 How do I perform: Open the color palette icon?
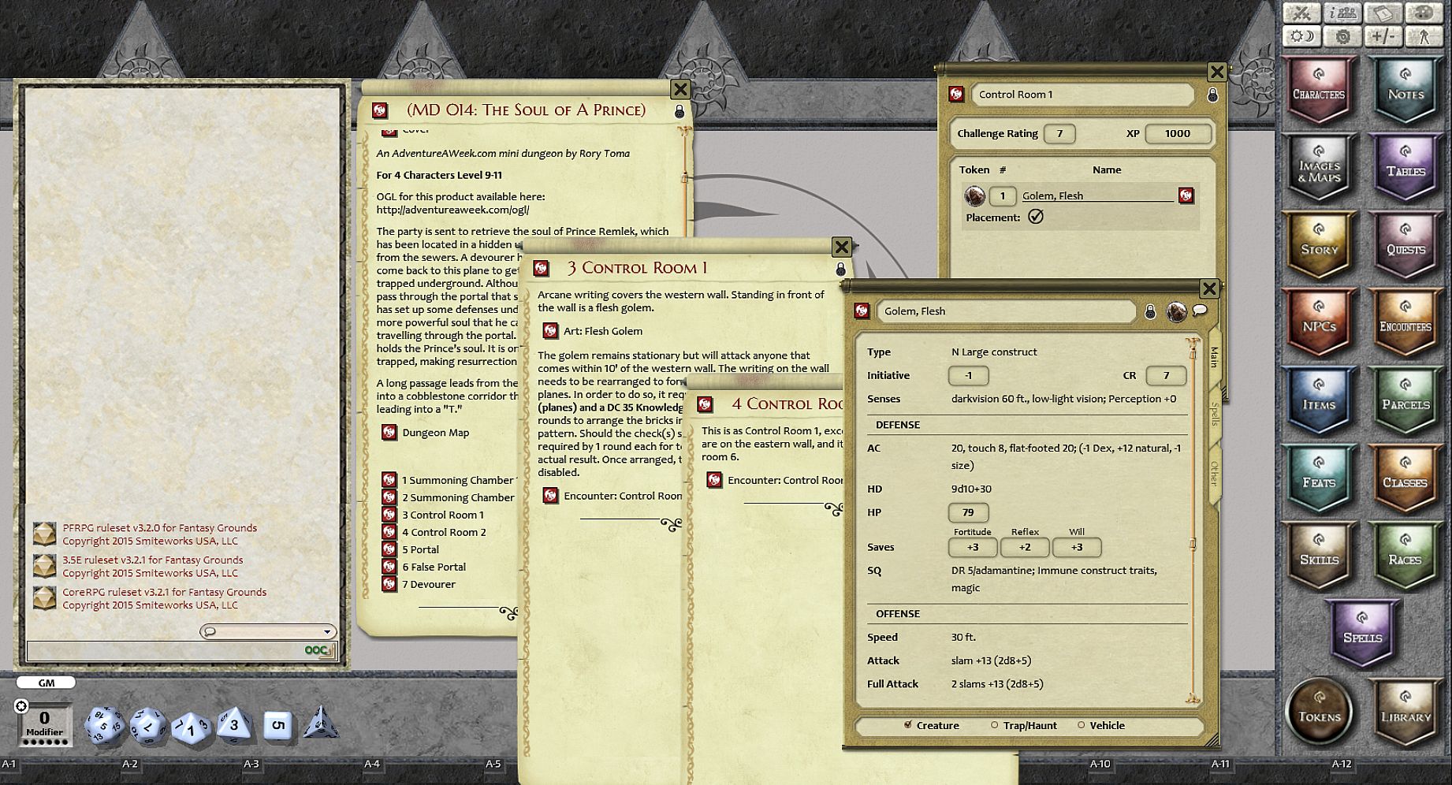click(1423, 13)
